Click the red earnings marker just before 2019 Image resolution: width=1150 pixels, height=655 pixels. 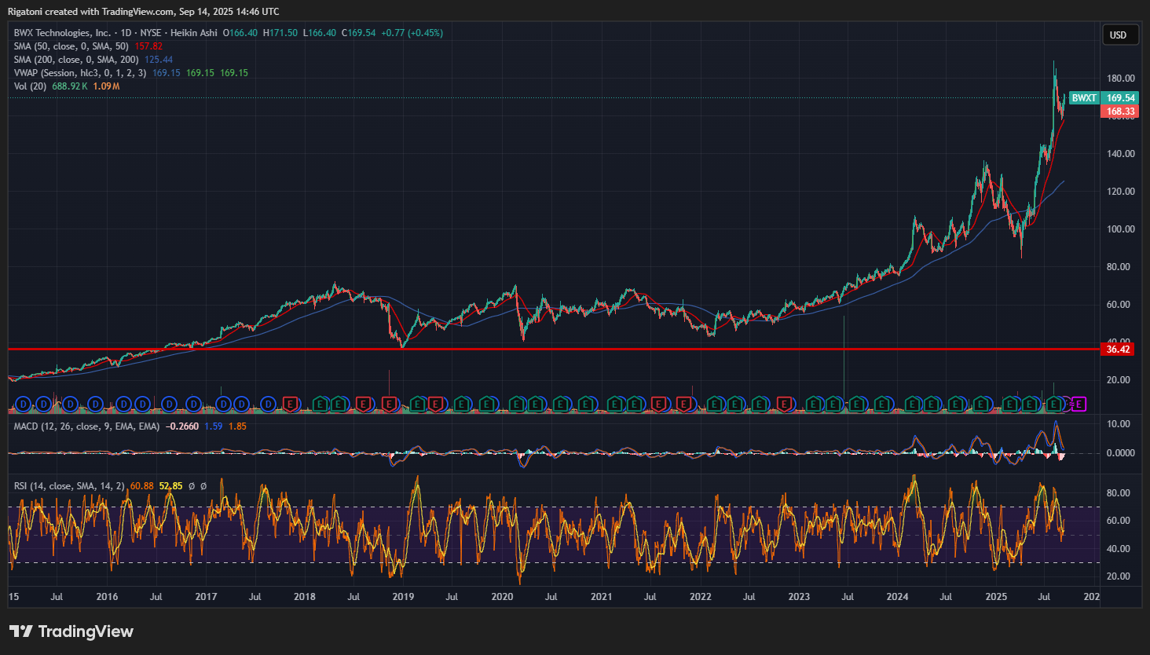[388, 404]
